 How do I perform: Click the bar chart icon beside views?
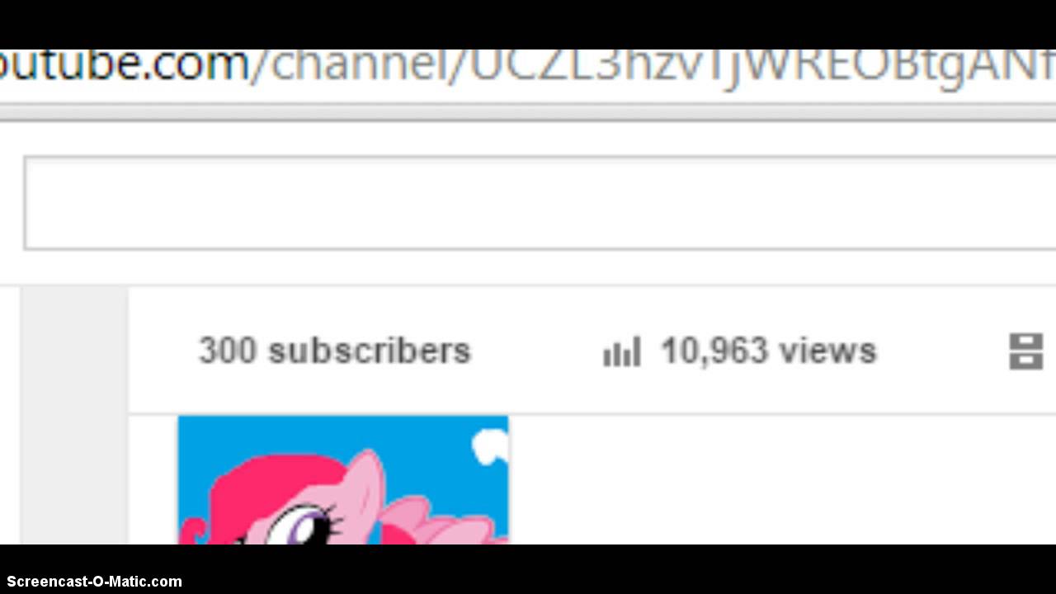(622, 351)
